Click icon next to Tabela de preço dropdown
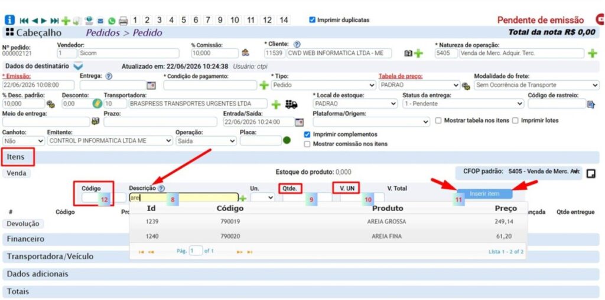Image resolution: width=605 pixels, height=300 pixels. pos(466,85)
